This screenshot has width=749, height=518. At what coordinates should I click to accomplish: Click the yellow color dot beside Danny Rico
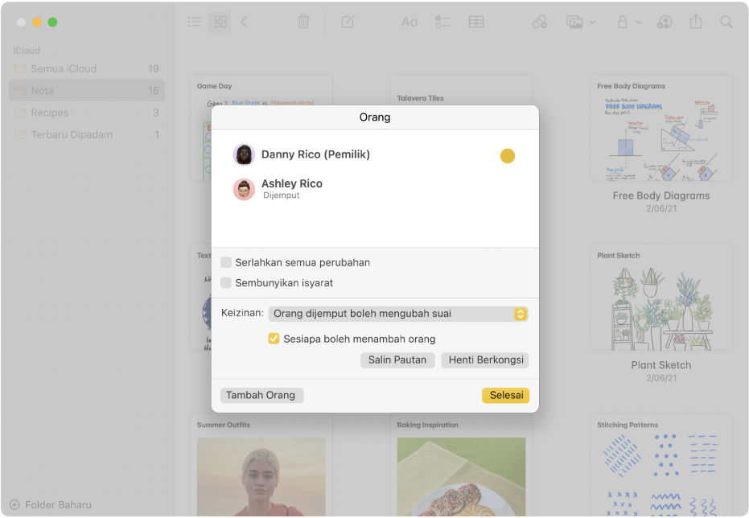[x=508, y=155]
